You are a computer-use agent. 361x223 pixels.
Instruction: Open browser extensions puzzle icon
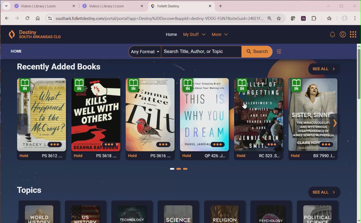(314, 18)
